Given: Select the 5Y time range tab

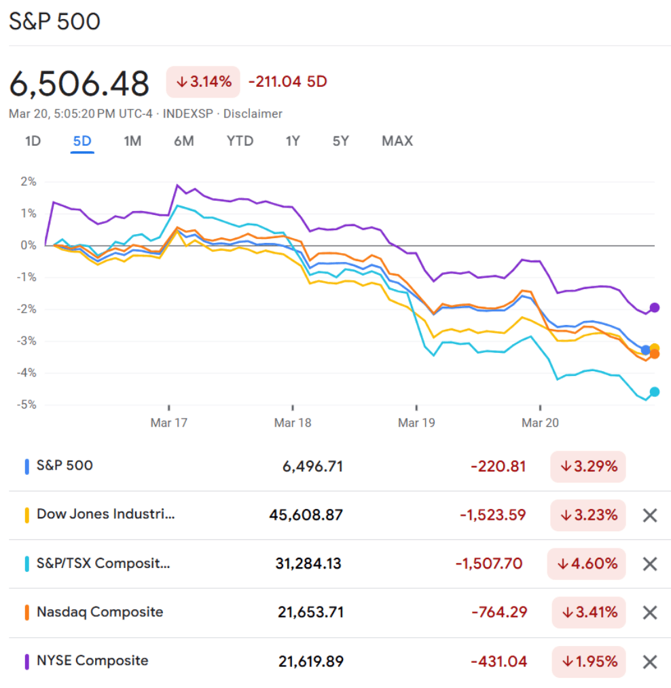Looking at the screenshot, I should pyautogui.click(x=340, y=141).
